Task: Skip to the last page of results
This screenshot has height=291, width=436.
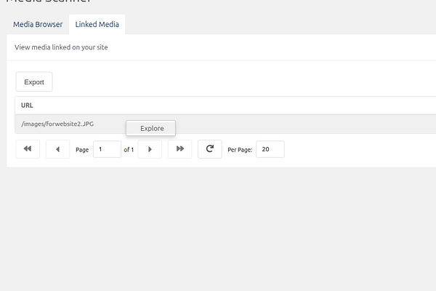Action: [180, 149]
